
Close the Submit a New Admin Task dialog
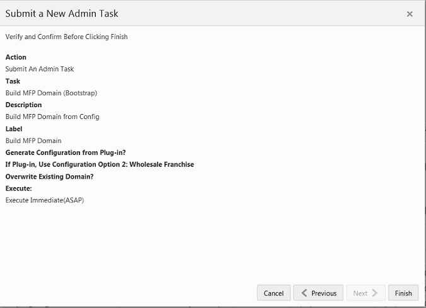(x=410, y=14)
